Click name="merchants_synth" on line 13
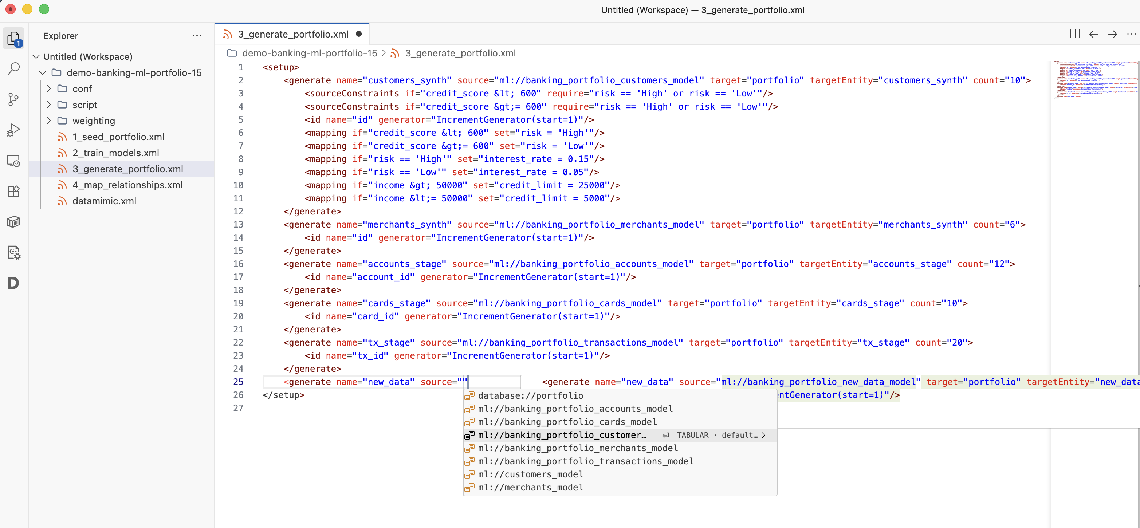This screenshot has width=1140, height=528. 394,225
